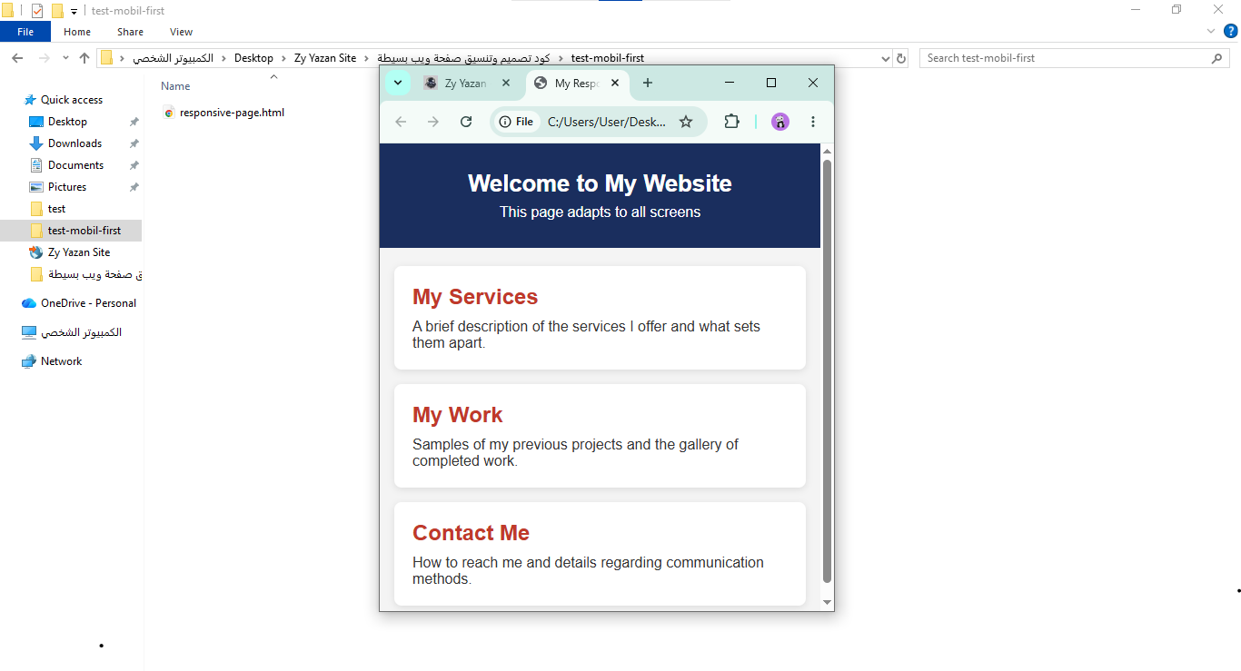The image size is (1241, 671).
Task: Click Chrome's forward arrow button
Action: (433, 122)
